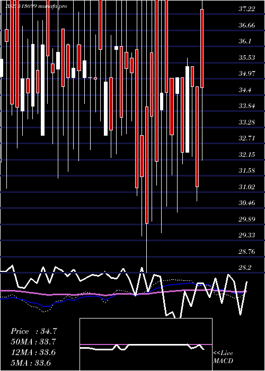The width and height of the screenshot is (265, 371).
Task: Click the last red candlestick near 37.22
Action: 202,49
